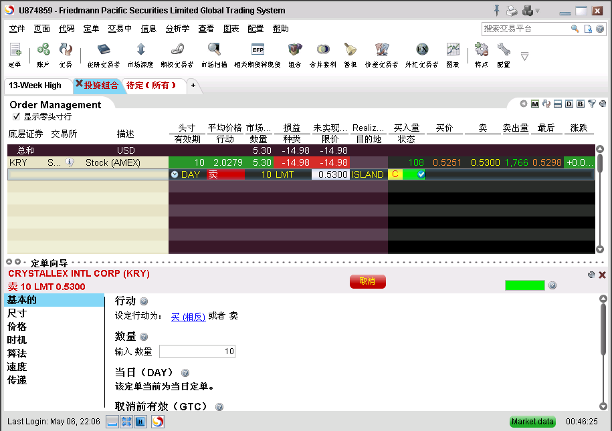
Task: Click the 输入 数量 quantity input field
Action: click(197, 351)
